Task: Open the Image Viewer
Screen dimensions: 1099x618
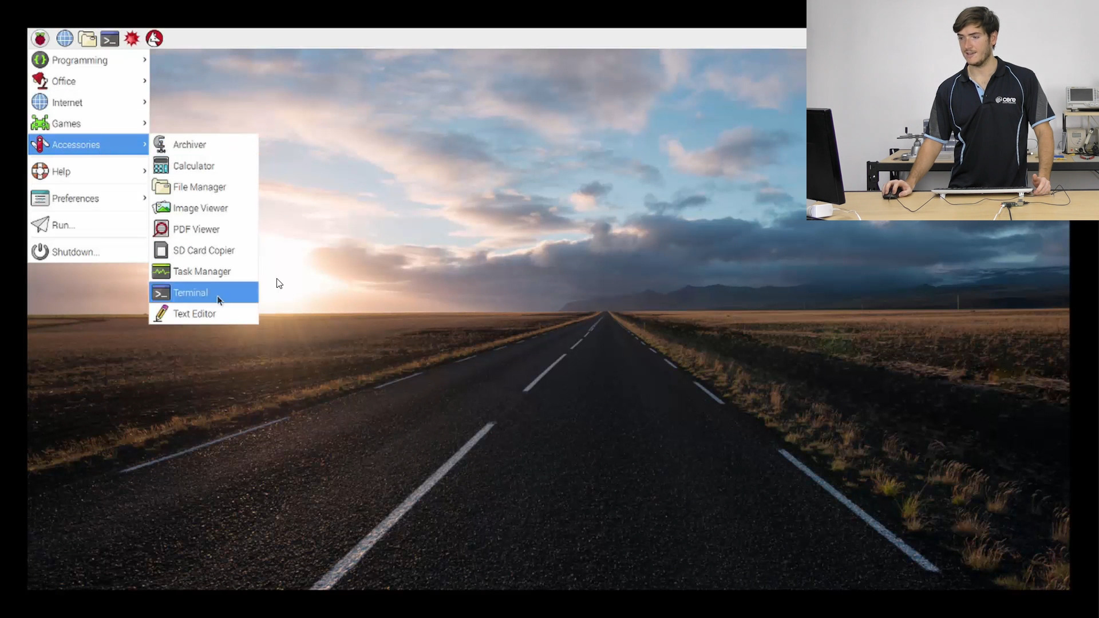Action: pyautogui.click(x=200, y=208)
